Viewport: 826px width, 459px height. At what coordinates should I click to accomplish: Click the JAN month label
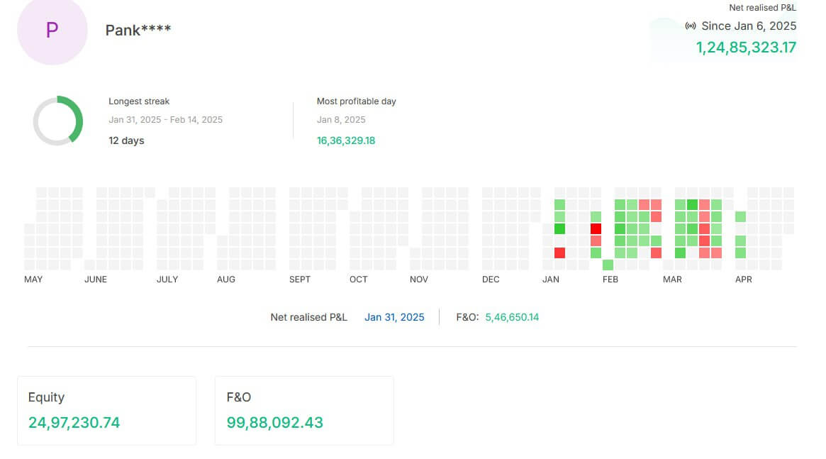click(x=550, y=280)
